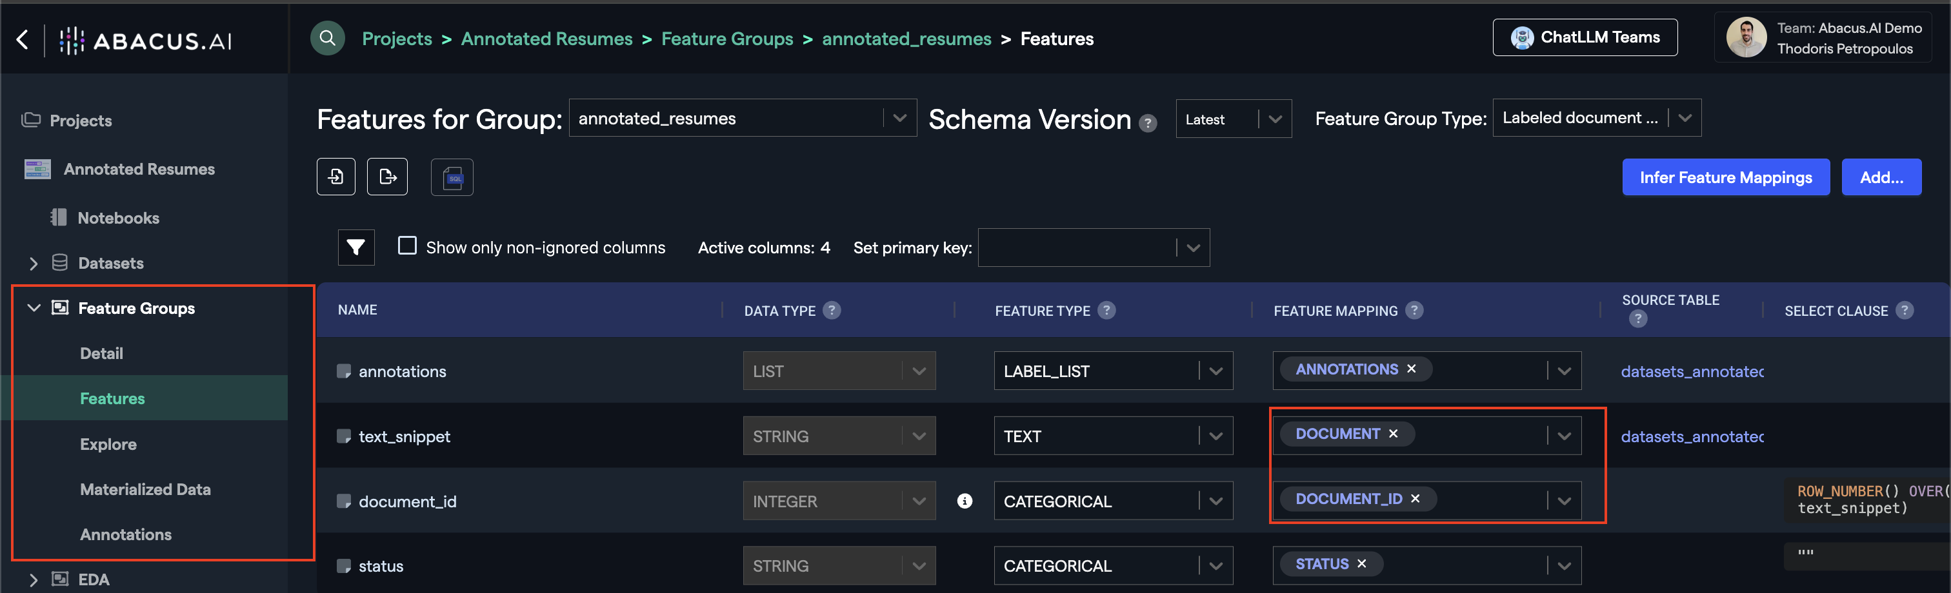
Task: Click Schema Version help question mark
Action: click(x=1147, y=123)
